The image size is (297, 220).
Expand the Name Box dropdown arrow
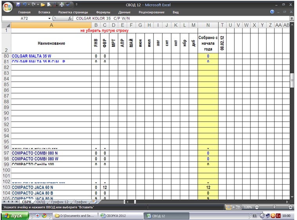coord(49,18)
